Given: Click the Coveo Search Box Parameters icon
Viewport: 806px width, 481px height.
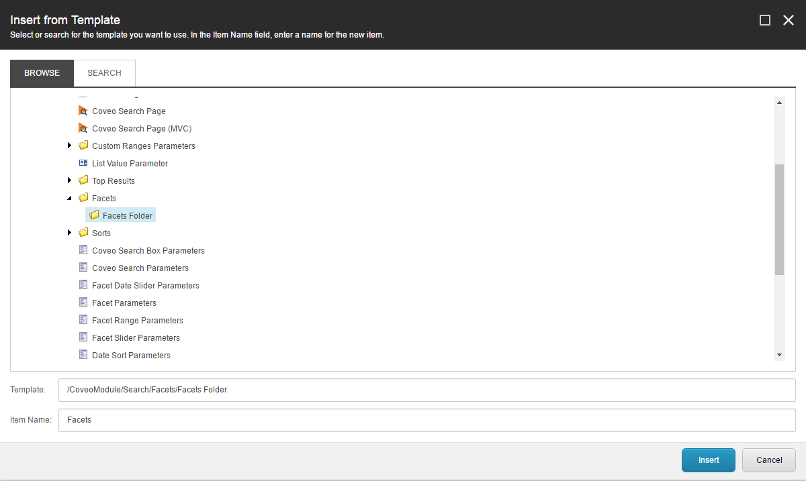Looking at the screenshot, I should [83, 250].
